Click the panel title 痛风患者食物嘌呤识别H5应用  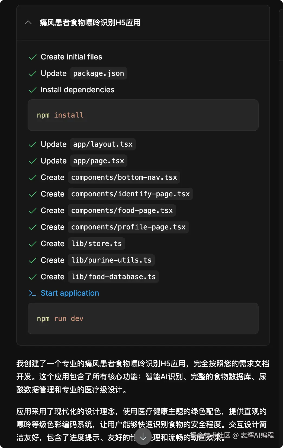90,23
